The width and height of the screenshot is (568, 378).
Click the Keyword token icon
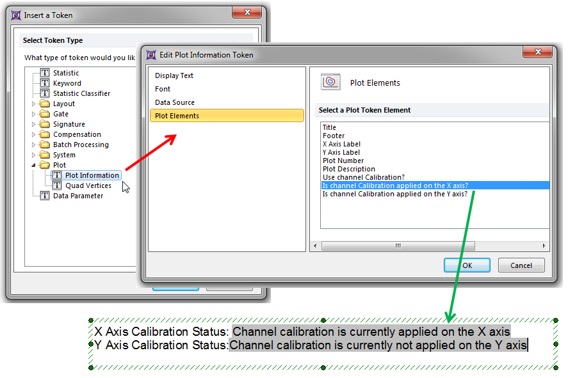(45, 83)
